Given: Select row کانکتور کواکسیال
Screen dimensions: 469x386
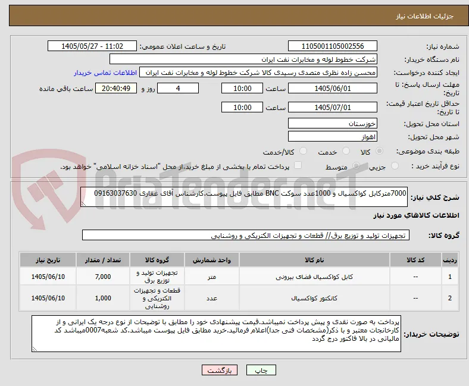Looking at the screenshot, I should 239,298.
